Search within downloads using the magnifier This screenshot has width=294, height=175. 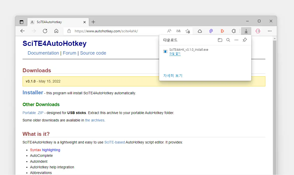pyautogui.click(x=228, y=40)
